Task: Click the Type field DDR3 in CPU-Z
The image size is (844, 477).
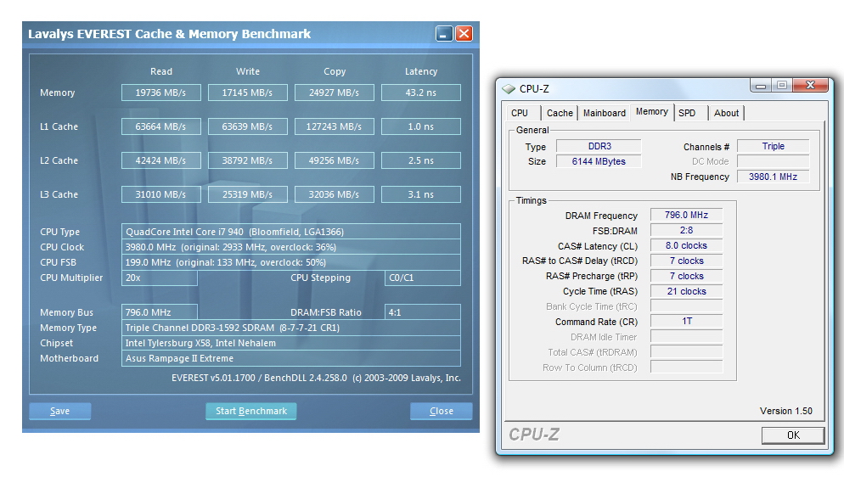Action: (x=599, y=146)
